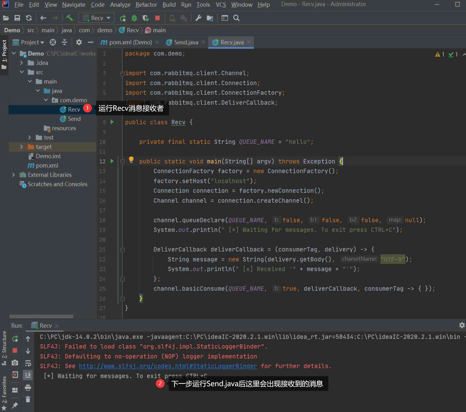Hide the Project panel with minus icon

(91, 42)
